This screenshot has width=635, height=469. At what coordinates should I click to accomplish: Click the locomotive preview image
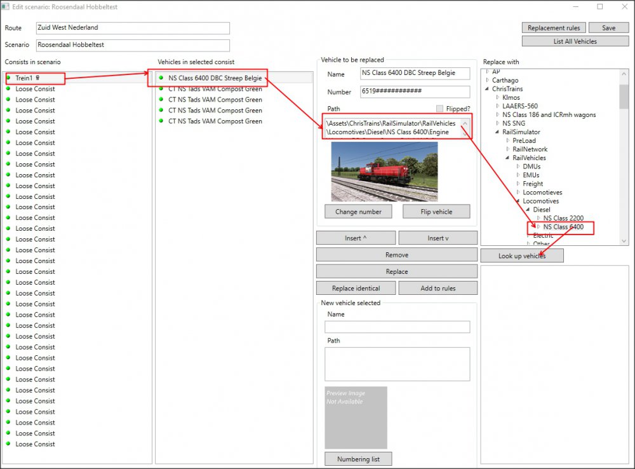384,171
